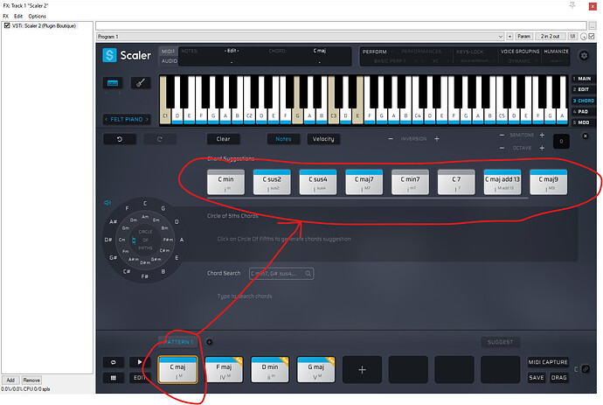Add chord to empty slot with plus
The image size is (603, 405).
362,370
